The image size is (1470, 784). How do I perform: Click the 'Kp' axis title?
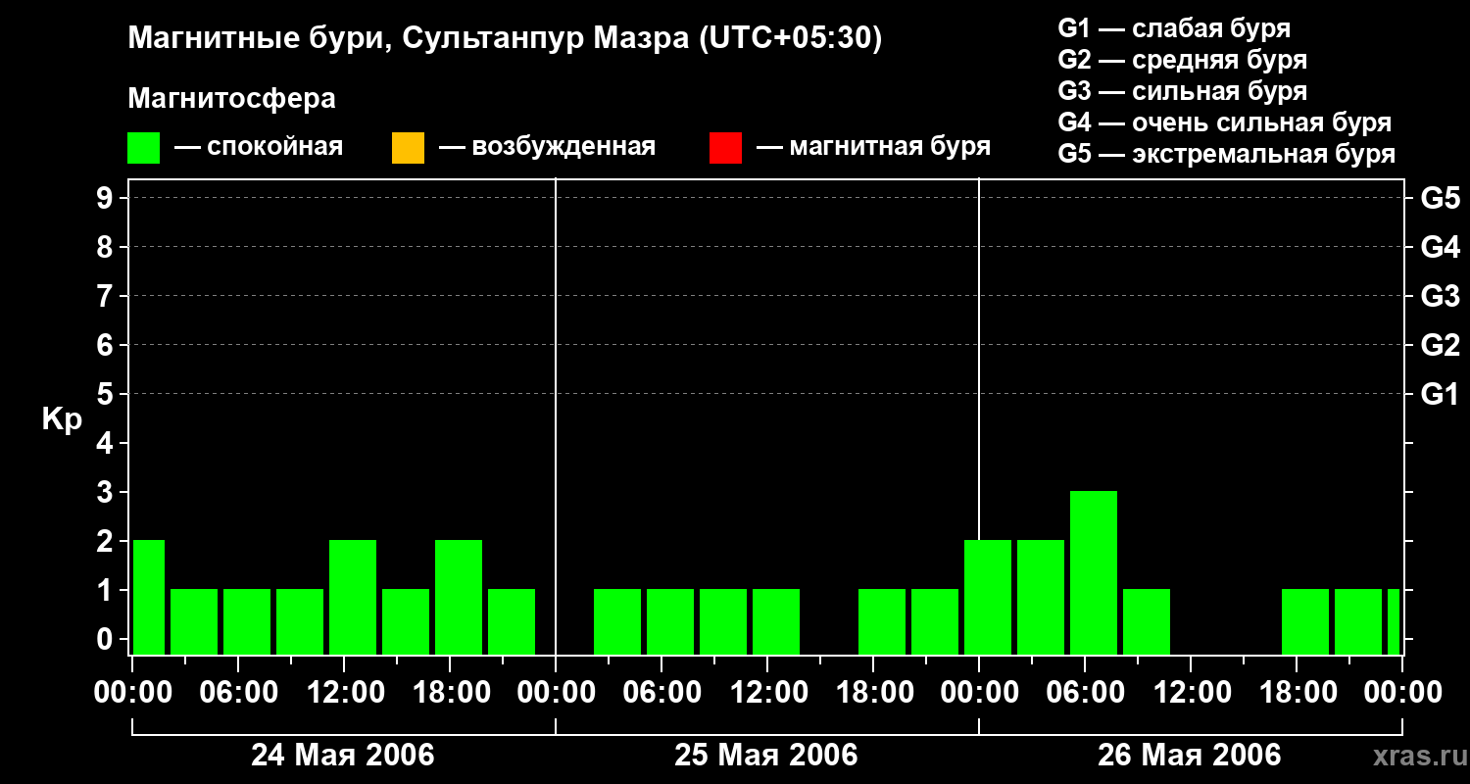click(62, 419)
